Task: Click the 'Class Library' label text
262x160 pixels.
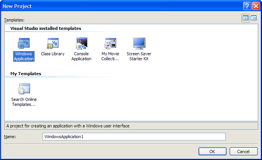Action: click(53, 54)
